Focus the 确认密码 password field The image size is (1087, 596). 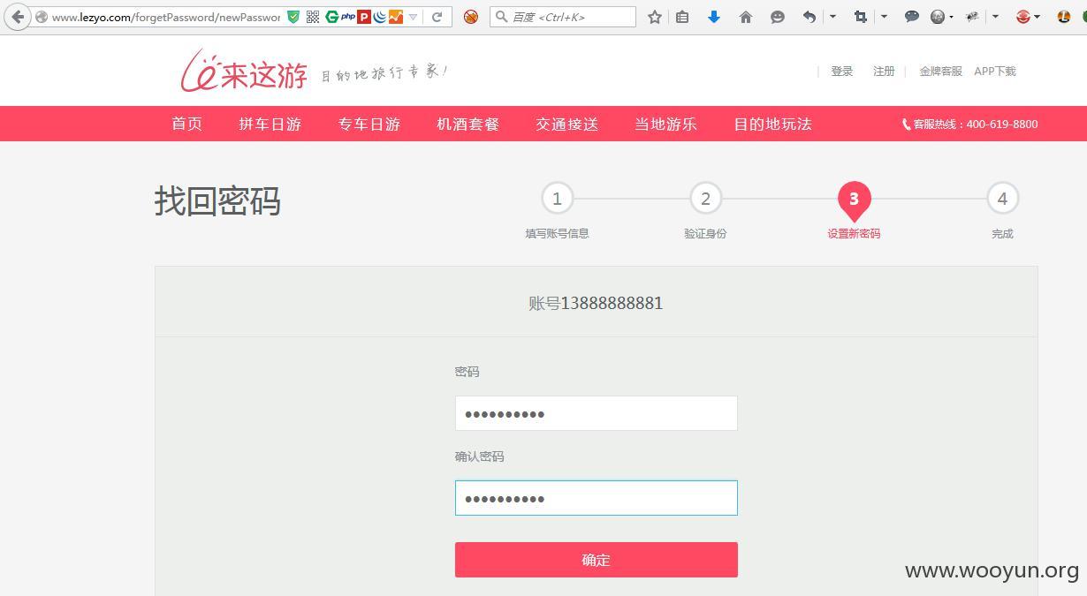click(597, 498)
